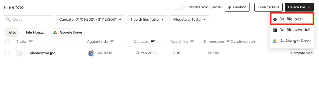This screenshot has height=101, width=319.
Task: Open the Allegato a filter dropdown
Action: [189, 20]
